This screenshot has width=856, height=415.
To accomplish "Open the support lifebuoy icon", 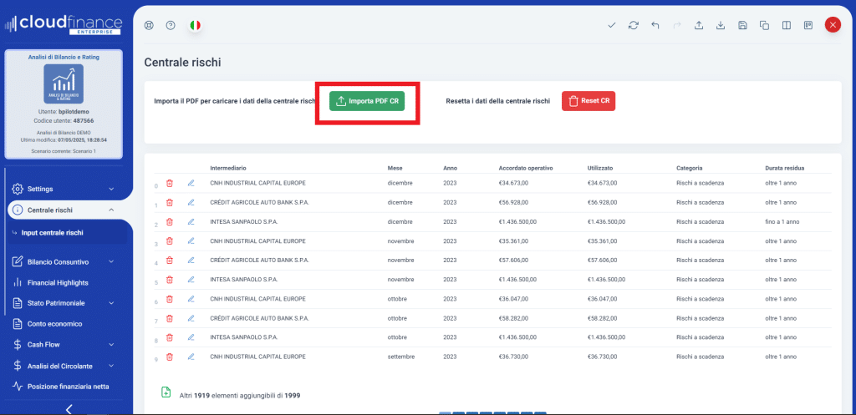I will tap(149, 25).
